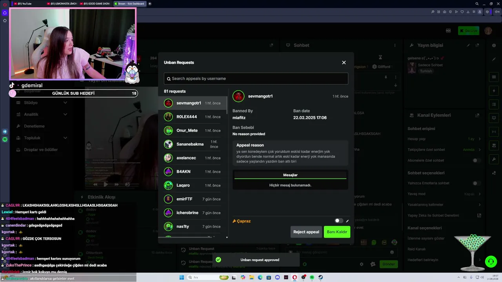Select R0LEX444 unban request
Screen dimensions: 502x282
193,117
